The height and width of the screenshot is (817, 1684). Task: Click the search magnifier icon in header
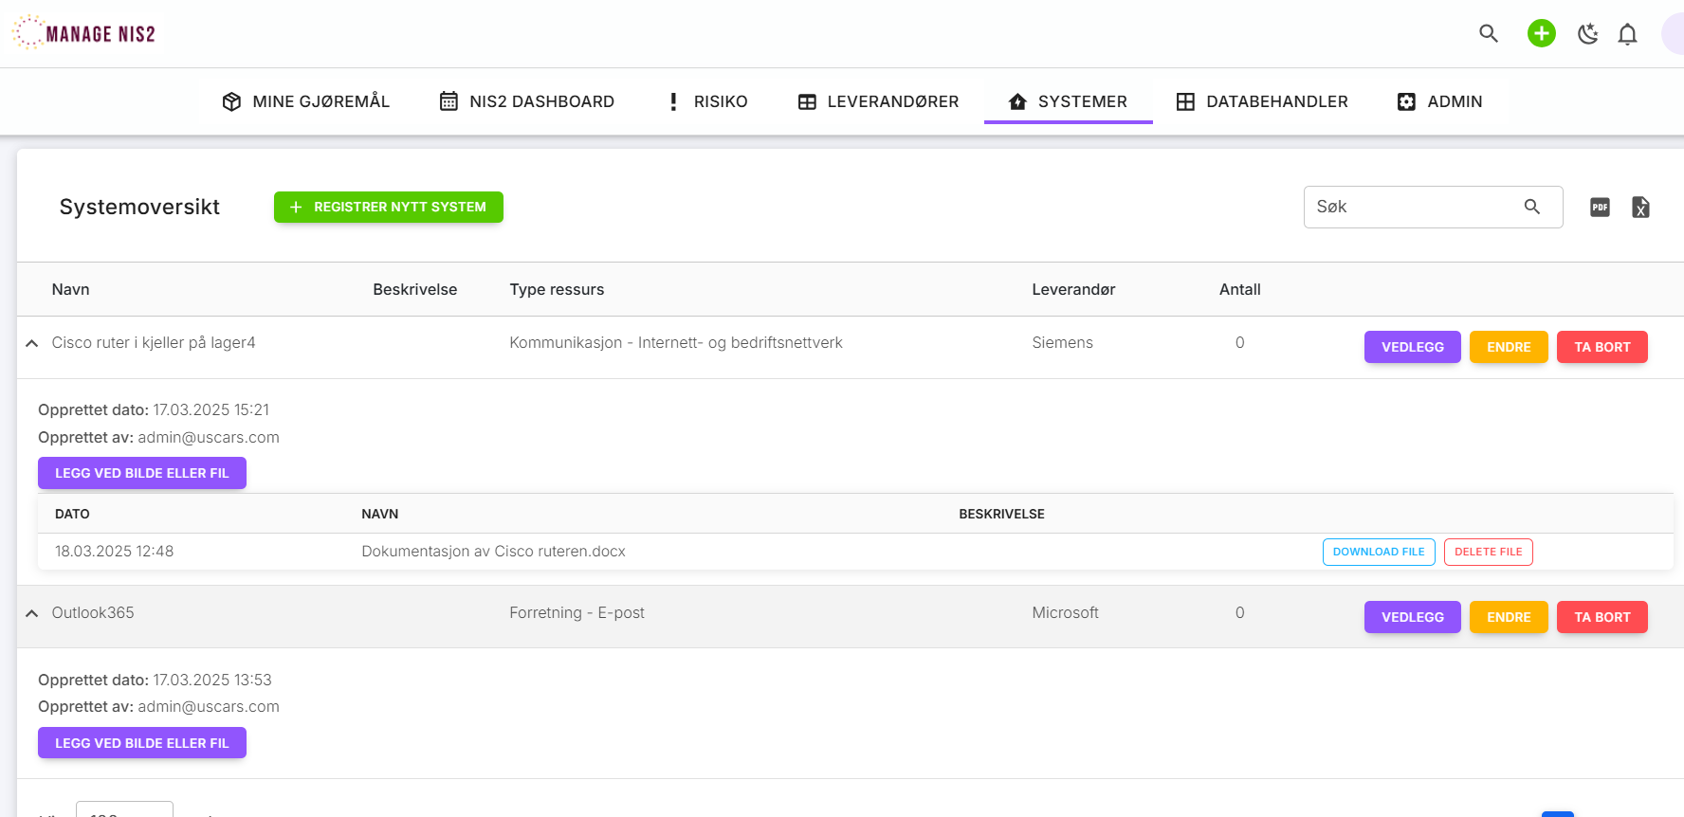coord(1488,34)
